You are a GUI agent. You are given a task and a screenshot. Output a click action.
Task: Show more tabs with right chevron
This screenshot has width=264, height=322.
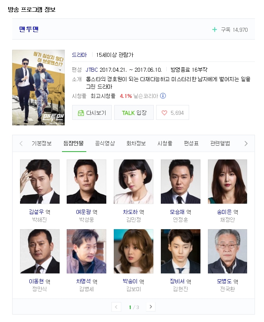tap(246, 143)
